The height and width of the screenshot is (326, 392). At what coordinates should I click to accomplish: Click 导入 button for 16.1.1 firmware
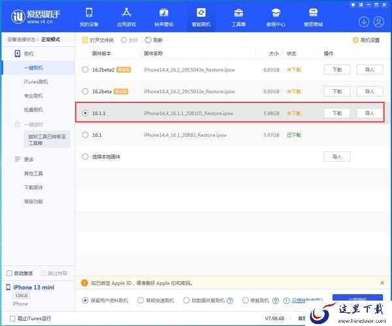[370, 113]
